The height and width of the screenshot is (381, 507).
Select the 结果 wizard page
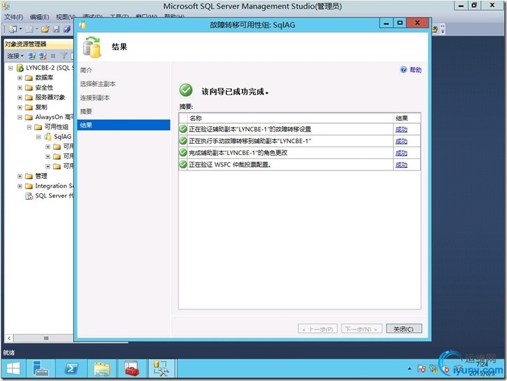124,125
